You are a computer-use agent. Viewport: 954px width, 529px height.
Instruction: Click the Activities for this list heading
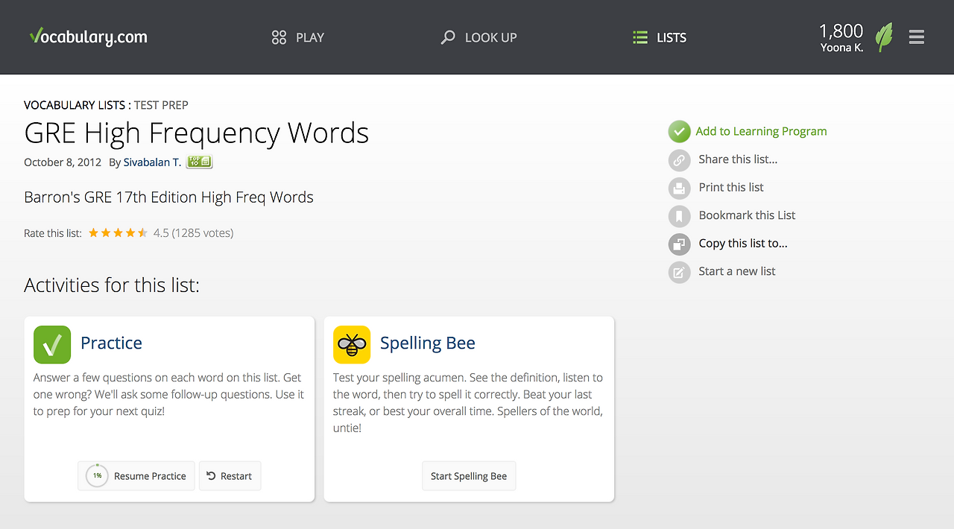click(112, 285)
